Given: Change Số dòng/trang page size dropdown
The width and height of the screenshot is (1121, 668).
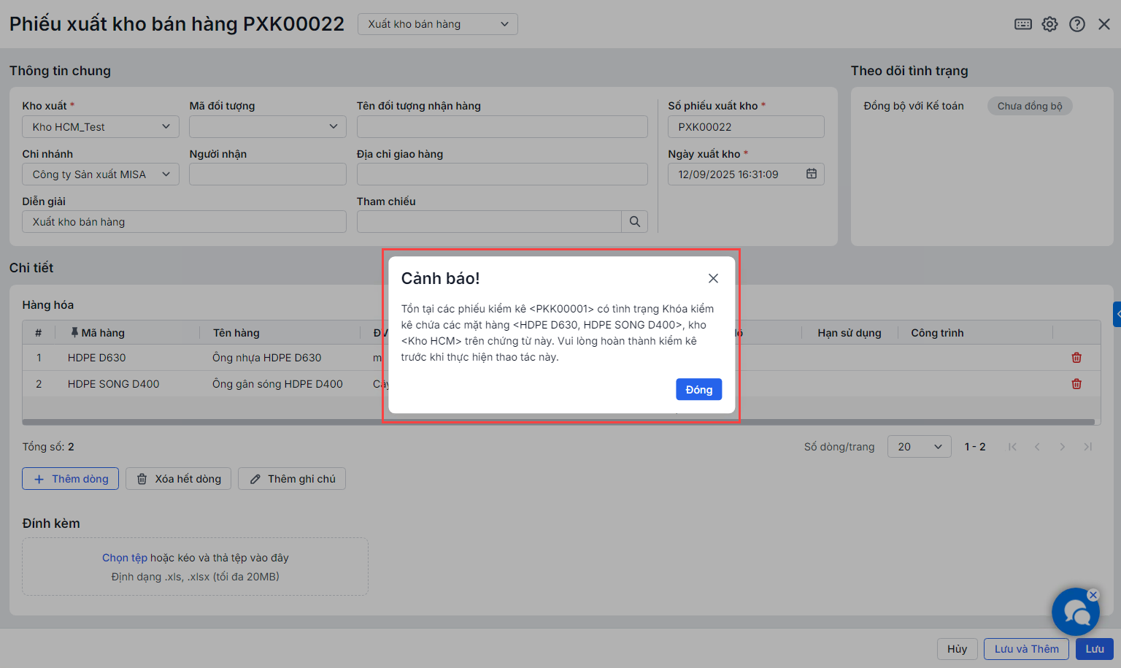Looking at the screenshot, I should tap(918, 447).
